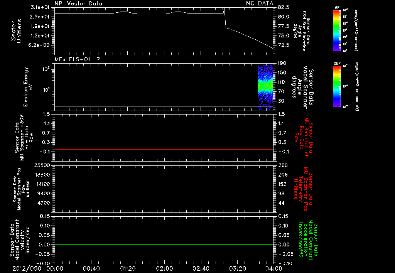395x273 pixels.
Task: Click the DEF color bar legend
Action: [337, 86]
